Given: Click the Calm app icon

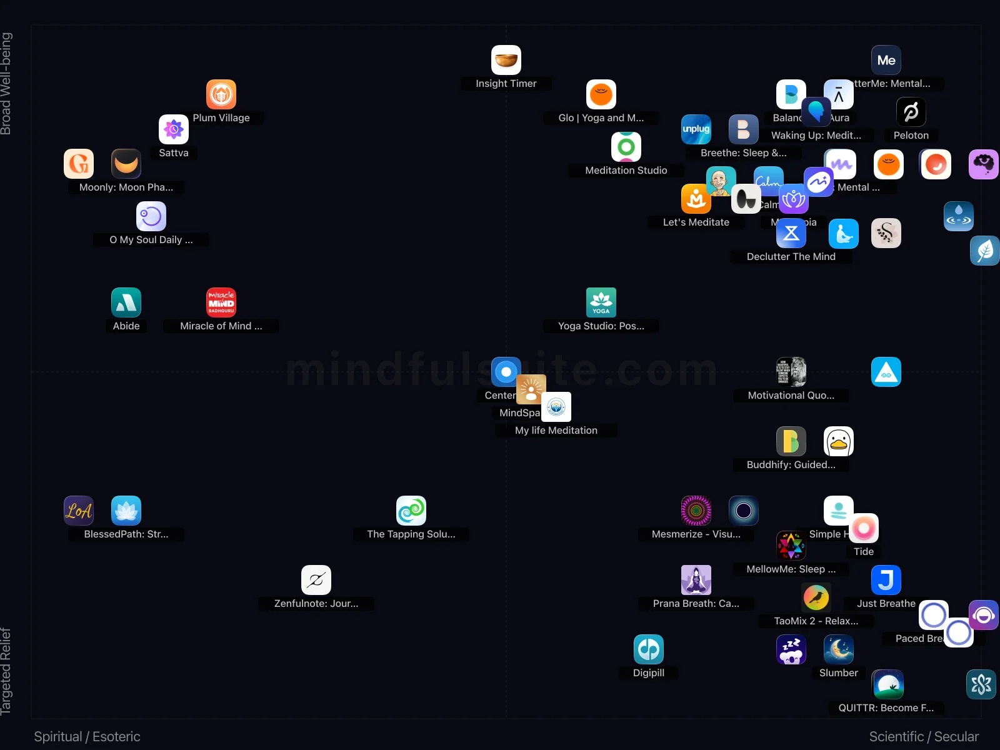Looking at the screenshot, I should [769, 181].
